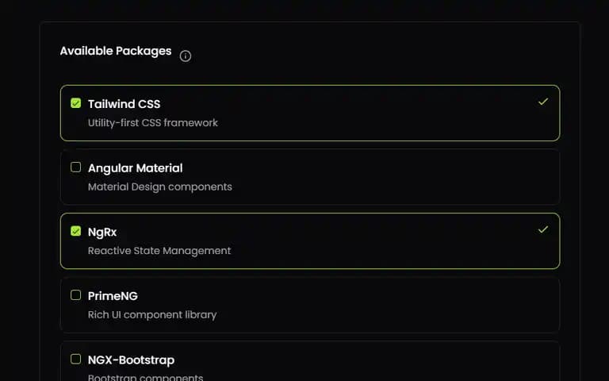The width and height of the screenshot is (609, 381).
Task: Click the Available Packages heading
Action: pos(116,51)
